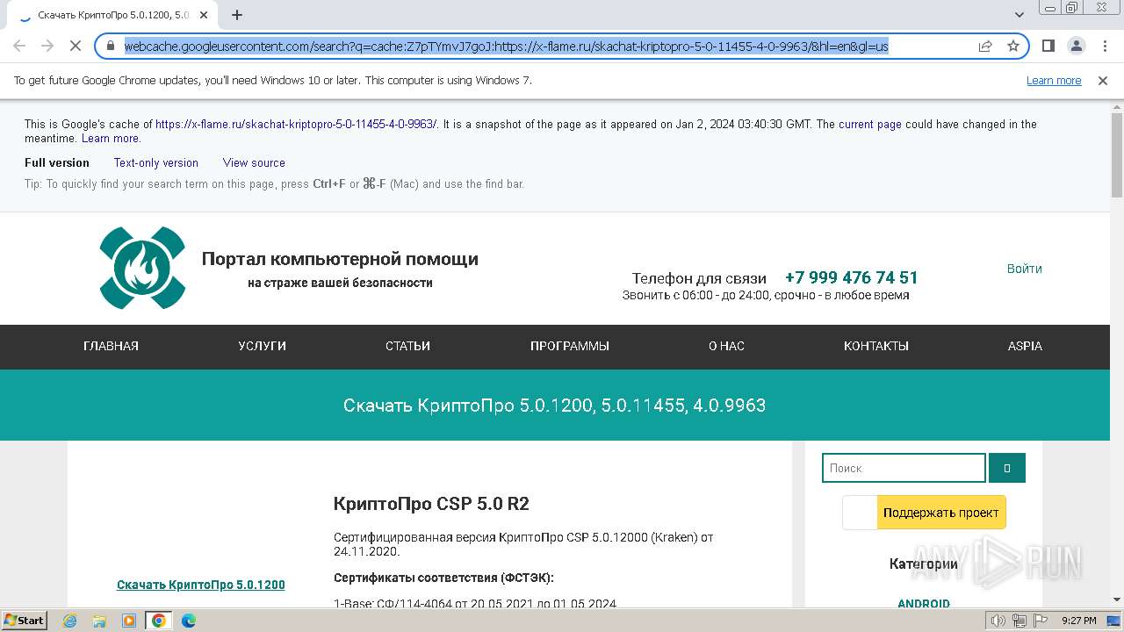This screenshot has height=632, width=1124.
Task: Click the phone number +7 999 476 74 51
Action: tap(851, 277)
